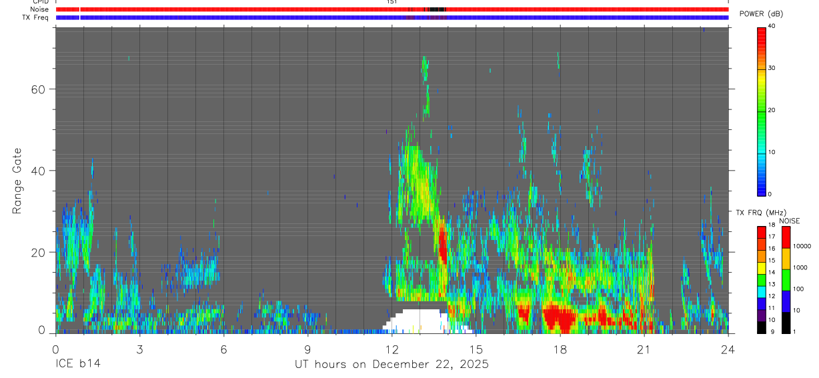Click the red segment of the NOISE color bar

point(786,237)
